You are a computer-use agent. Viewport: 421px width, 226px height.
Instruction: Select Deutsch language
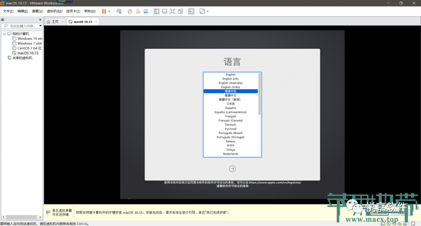[x=231, y=125]
